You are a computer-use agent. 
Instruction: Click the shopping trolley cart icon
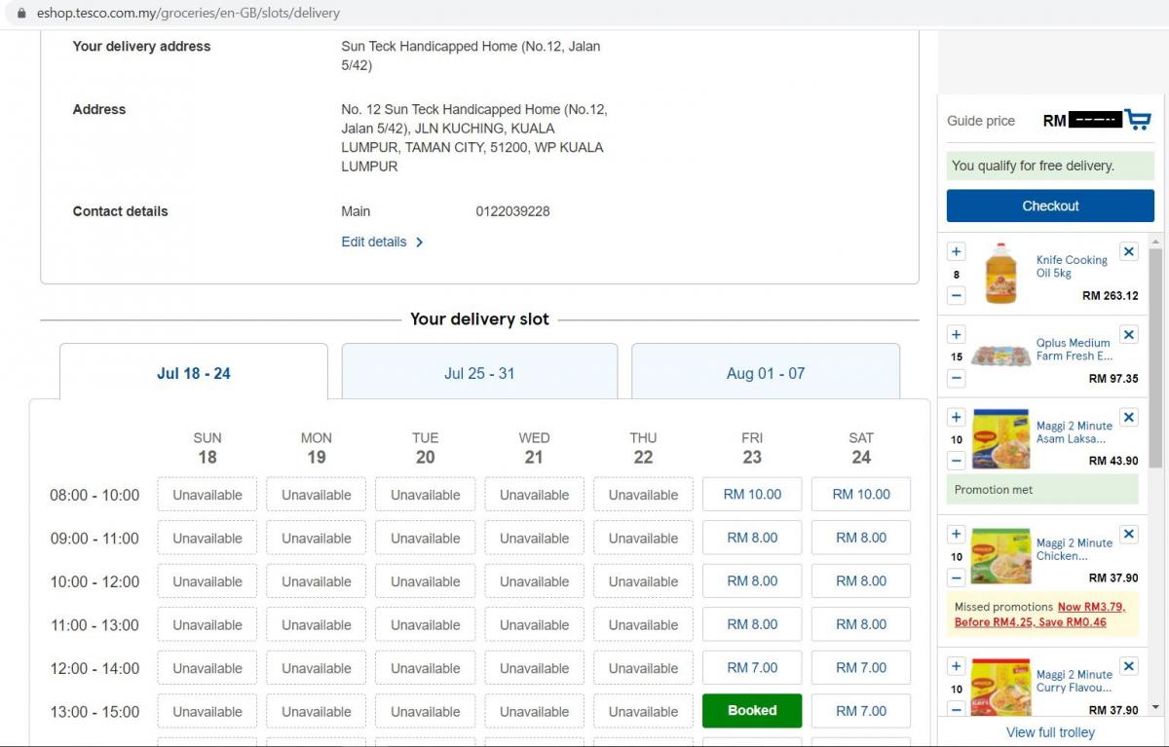[x=1137, y=120]
